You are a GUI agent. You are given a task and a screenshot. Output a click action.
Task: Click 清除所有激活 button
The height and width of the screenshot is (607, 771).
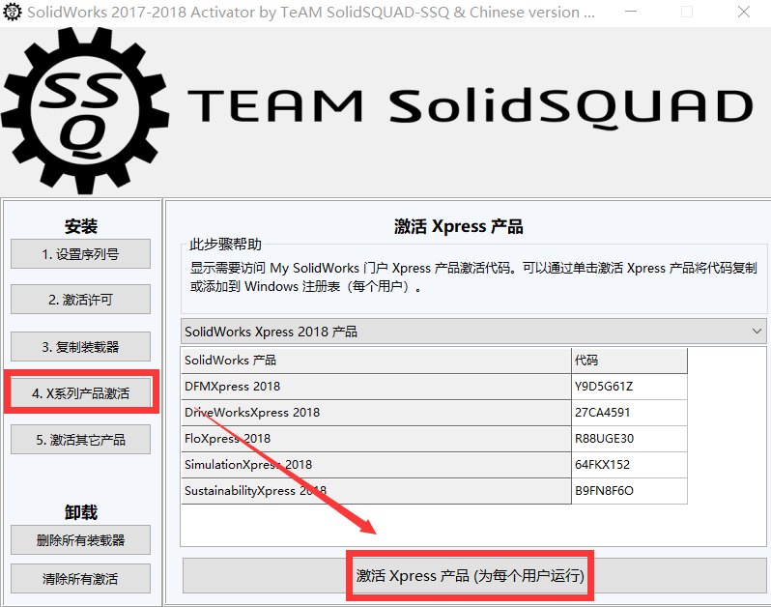pos(80,578)
